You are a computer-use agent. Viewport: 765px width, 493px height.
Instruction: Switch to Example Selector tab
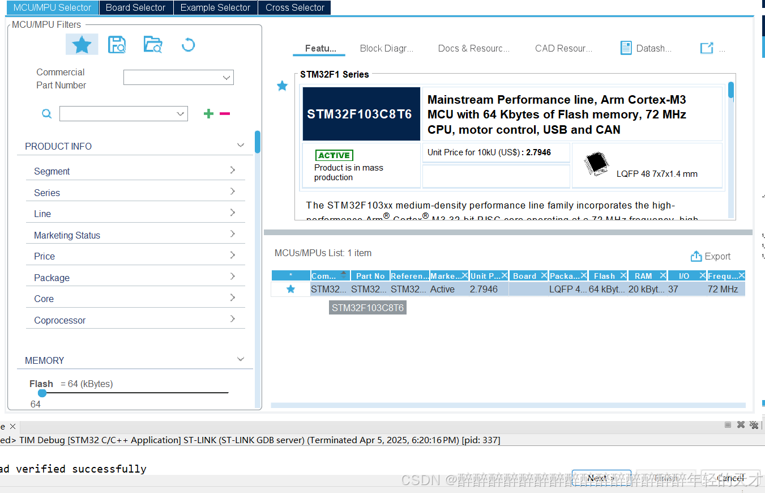[215, 7]
